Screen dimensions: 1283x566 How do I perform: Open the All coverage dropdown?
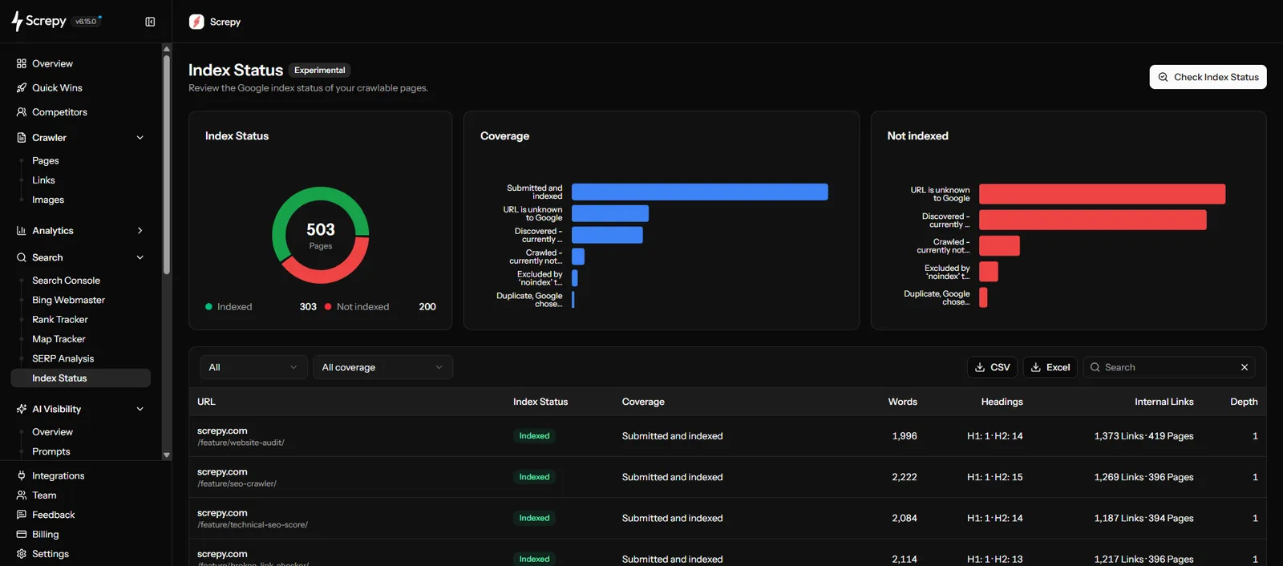[382, 367]
